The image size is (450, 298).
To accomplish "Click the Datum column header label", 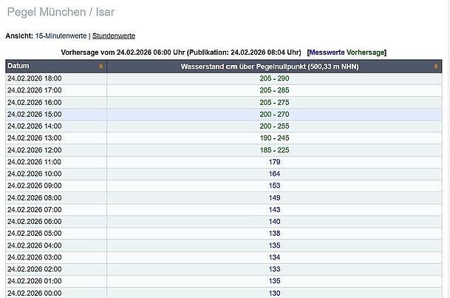I will 18,67.
